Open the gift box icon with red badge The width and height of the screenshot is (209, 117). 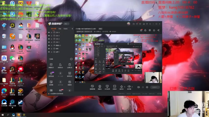[x=141, y=30]
